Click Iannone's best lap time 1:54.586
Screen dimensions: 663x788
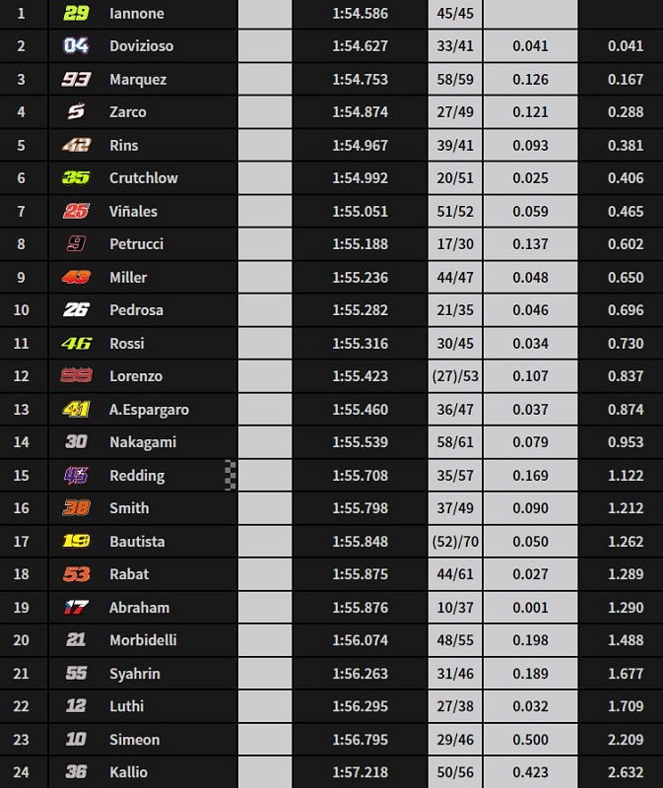coord(360,14)
